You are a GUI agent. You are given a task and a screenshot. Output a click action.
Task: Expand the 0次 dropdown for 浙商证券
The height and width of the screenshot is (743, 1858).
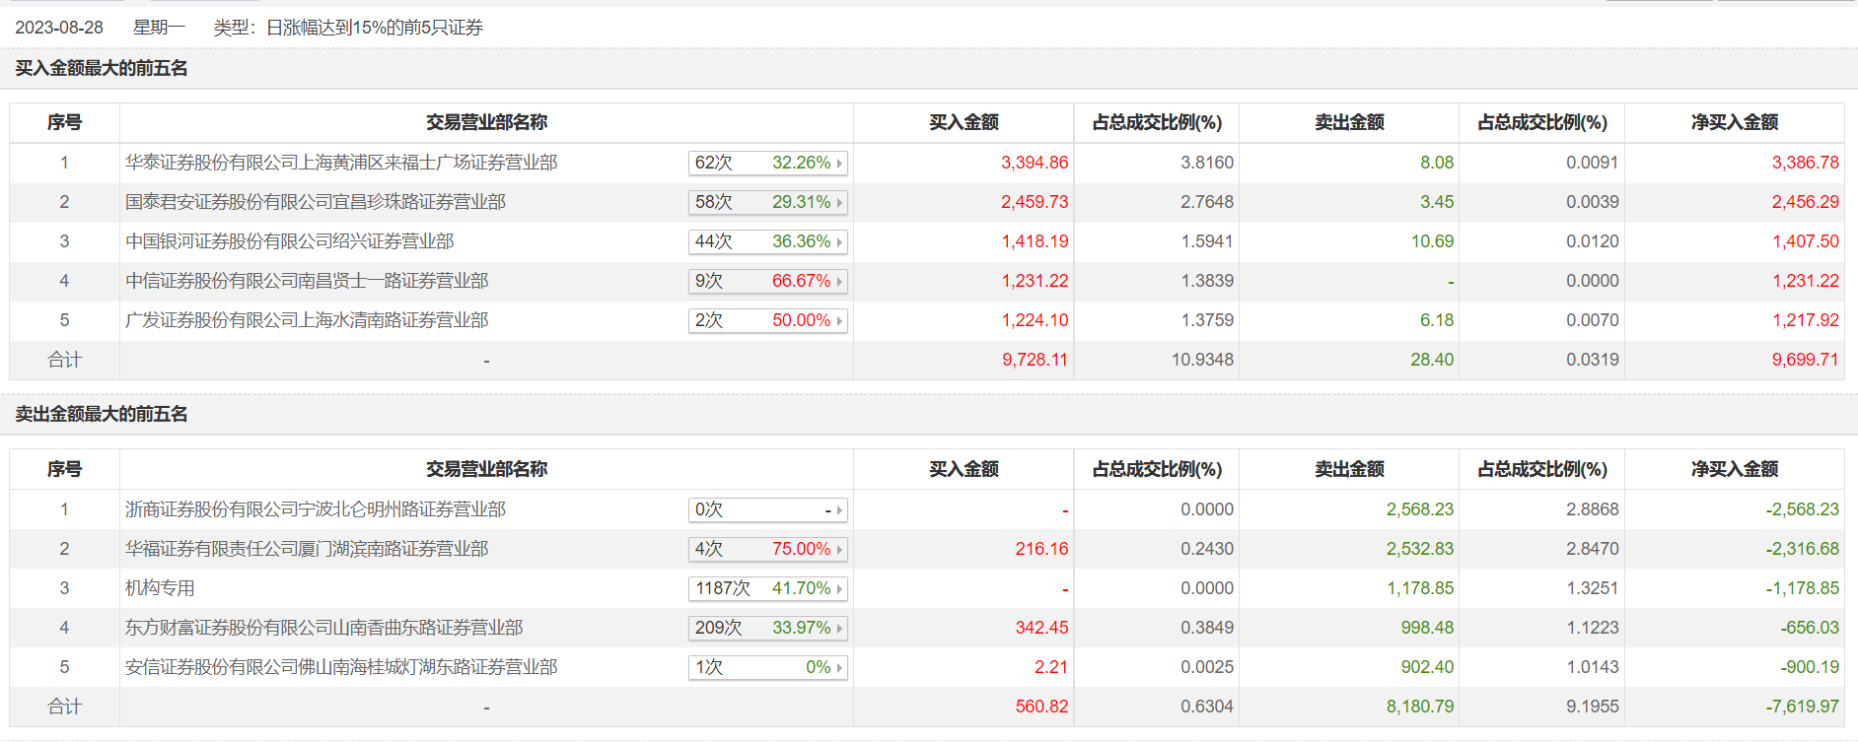(767, 509)
